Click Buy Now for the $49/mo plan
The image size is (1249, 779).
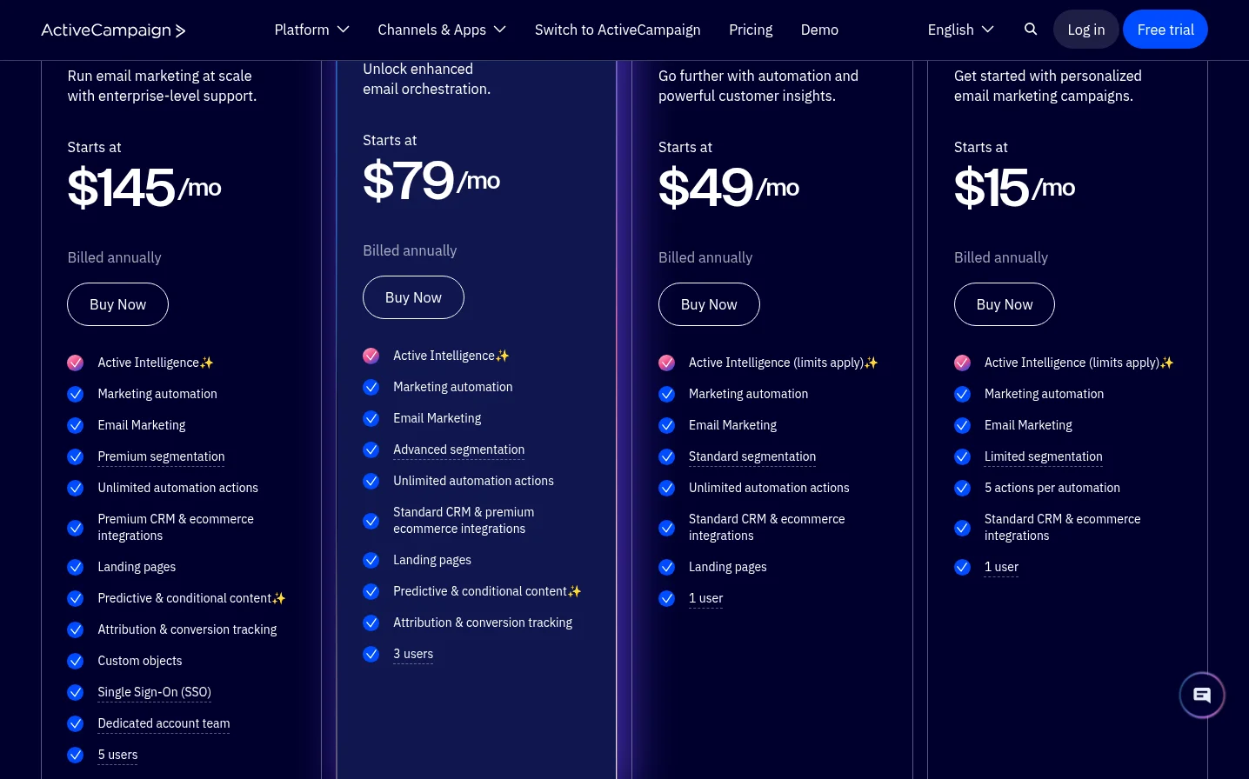point(709,304)
